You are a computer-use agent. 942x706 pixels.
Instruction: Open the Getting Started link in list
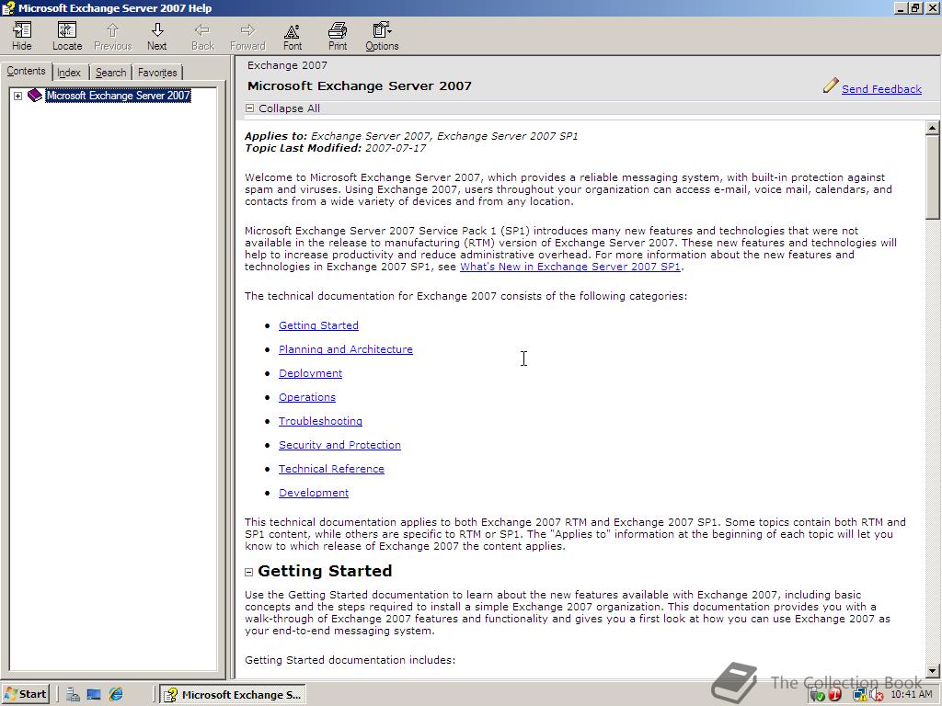[318, 325]
